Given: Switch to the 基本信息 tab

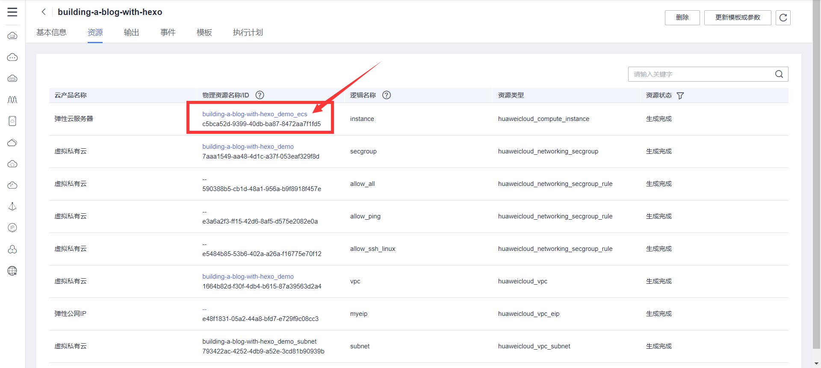Looking at the screenshot, I should [51, 32].
